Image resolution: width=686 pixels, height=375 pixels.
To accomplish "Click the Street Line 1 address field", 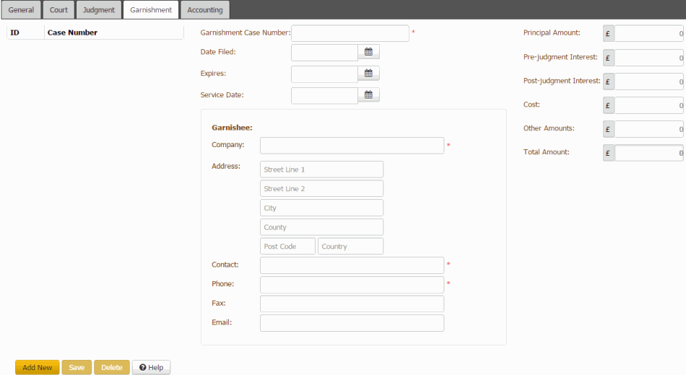I will click(321, 169).
